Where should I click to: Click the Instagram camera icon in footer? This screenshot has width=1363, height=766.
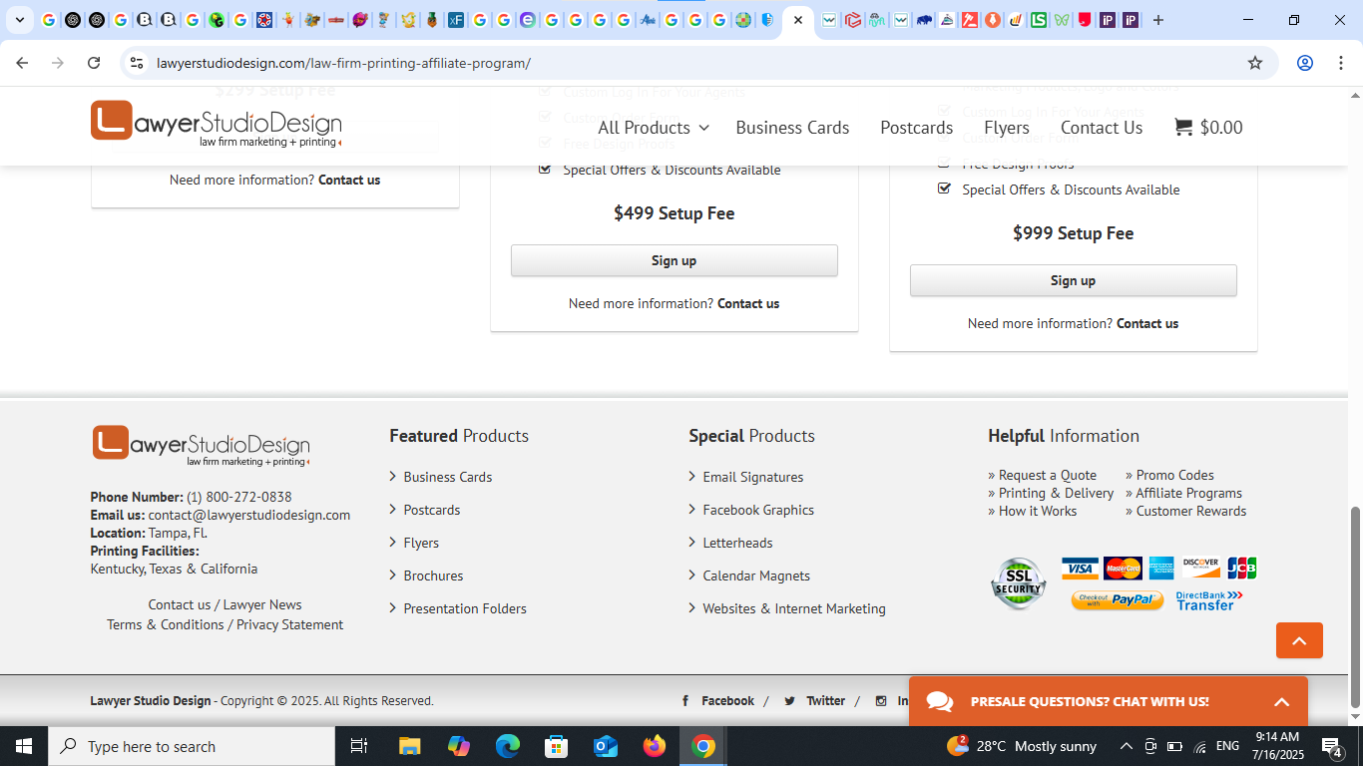(x=881, y=701)
